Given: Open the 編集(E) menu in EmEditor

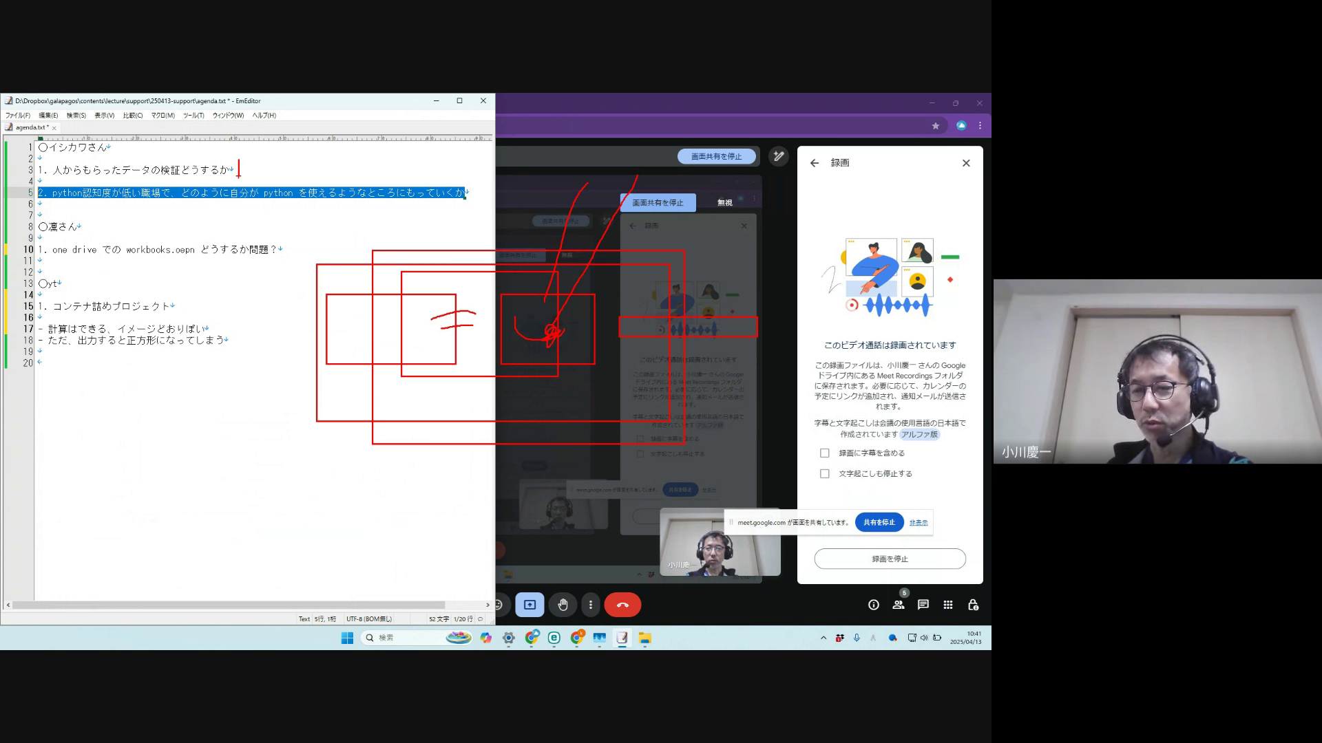Looking at the screenshot, I should [x=48, y=116].
